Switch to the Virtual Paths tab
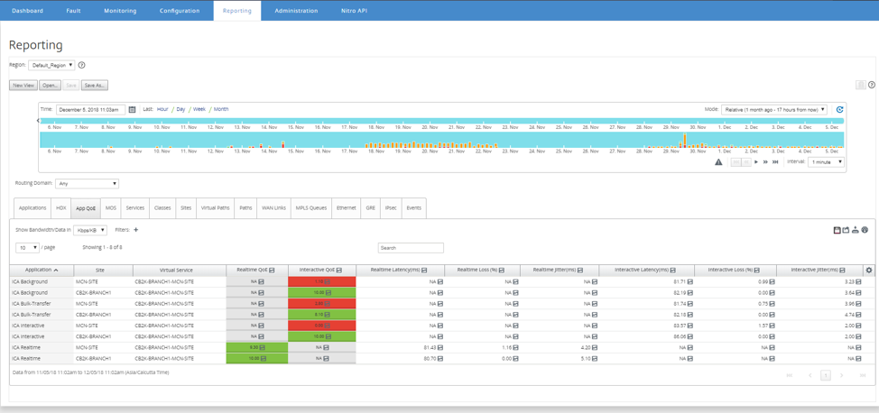Screen dimensions: 879x413 click(x=216, y=207)
